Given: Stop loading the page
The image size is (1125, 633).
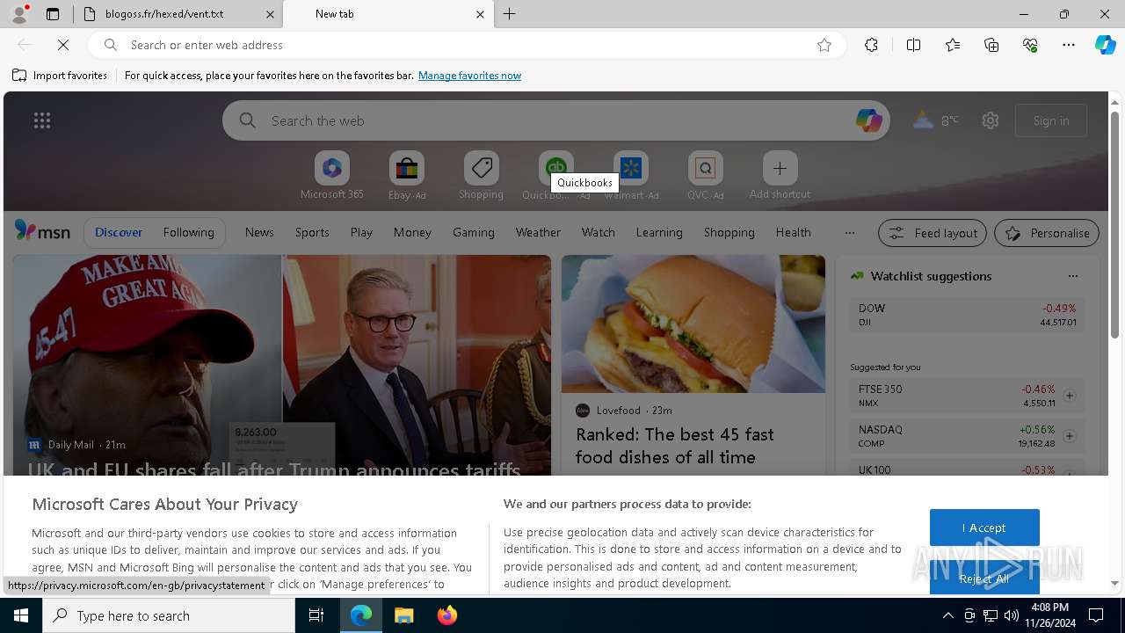Looking at the screenshot, I should 63,45.
